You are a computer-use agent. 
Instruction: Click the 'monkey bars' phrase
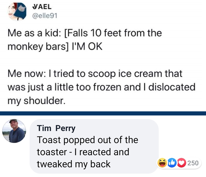(38, 47)
